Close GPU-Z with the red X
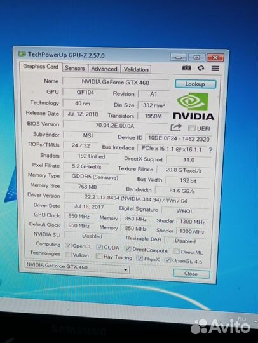Image resolution: width=258 pixels, height=343 pixels. pos(215,58)
